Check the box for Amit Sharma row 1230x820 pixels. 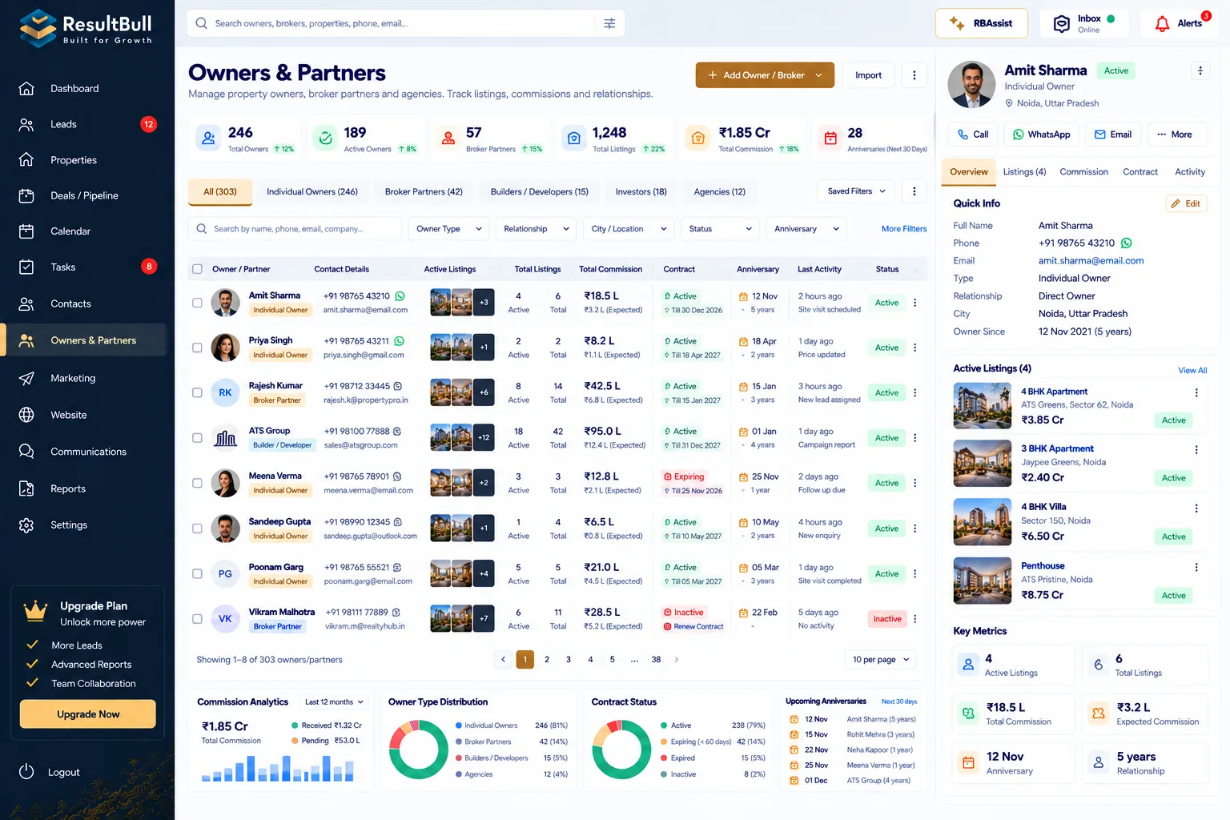197,303
